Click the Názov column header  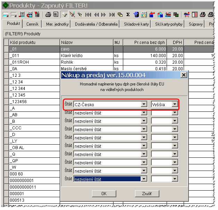(87, 43)
